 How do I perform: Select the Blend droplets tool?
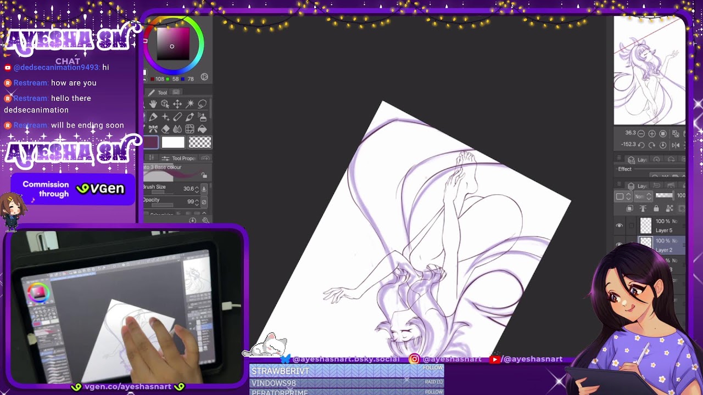177,129
